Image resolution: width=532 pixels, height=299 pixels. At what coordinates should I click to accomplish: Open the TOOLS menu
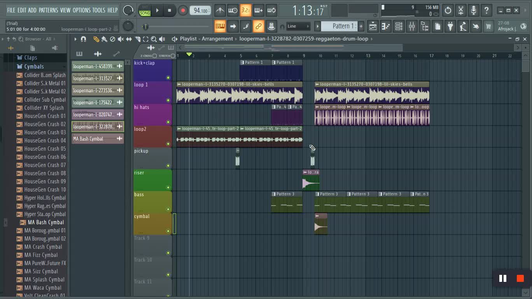pos(99,10)
